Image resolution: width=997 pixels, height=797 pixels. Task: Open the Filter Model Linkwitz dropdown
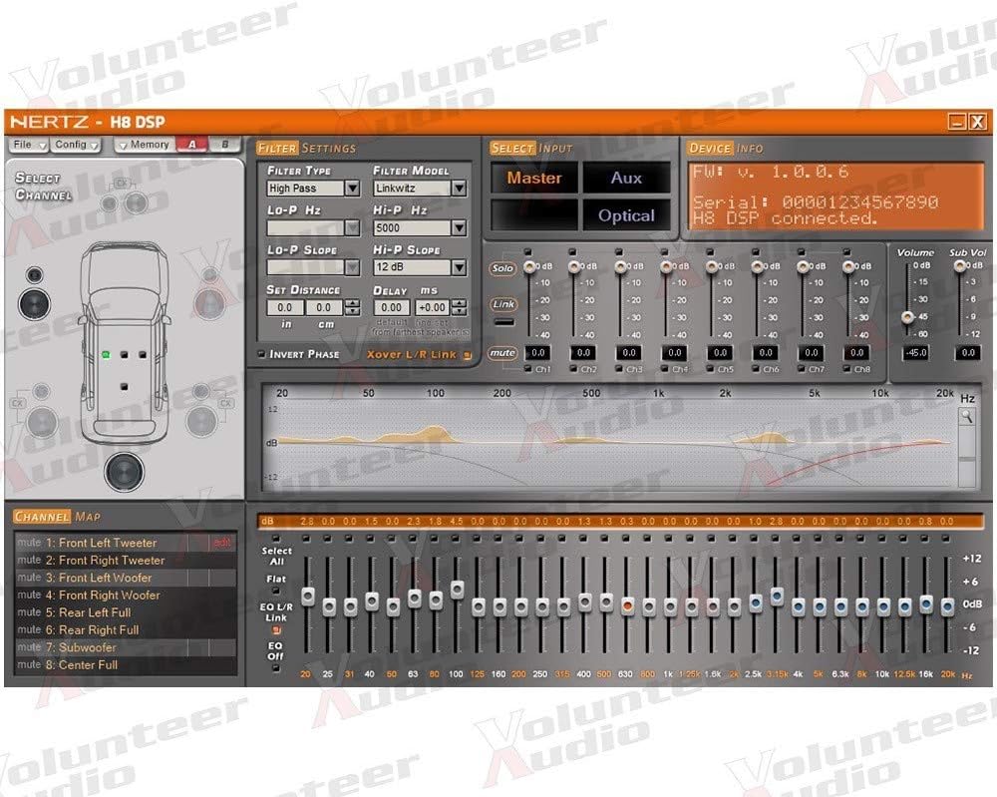tap(459, 189)
